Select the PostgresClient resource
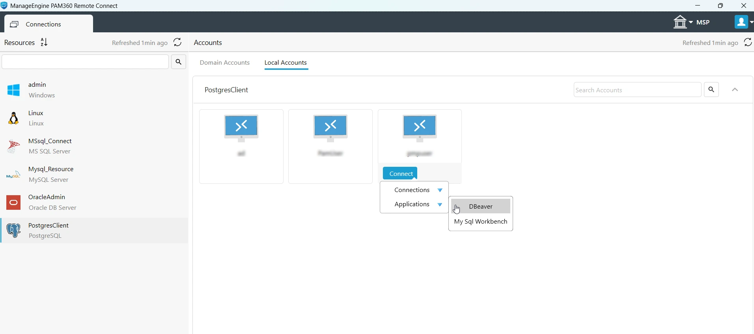 pos(94,230)
